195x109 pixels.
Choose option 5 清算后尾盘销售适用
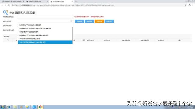[x=45, y=35]
